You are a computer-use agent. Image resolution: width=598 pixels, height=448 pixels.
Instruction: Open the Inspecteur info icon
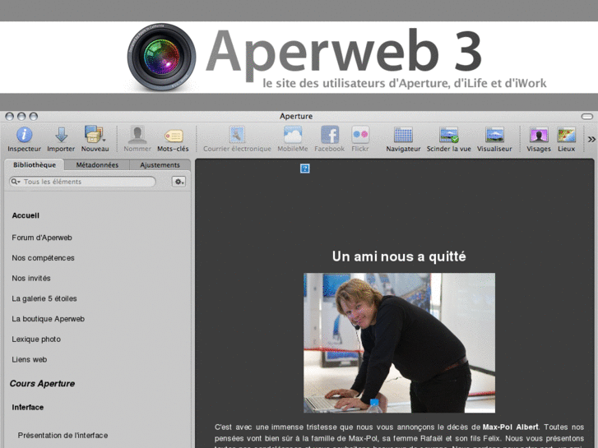[24, 135]
